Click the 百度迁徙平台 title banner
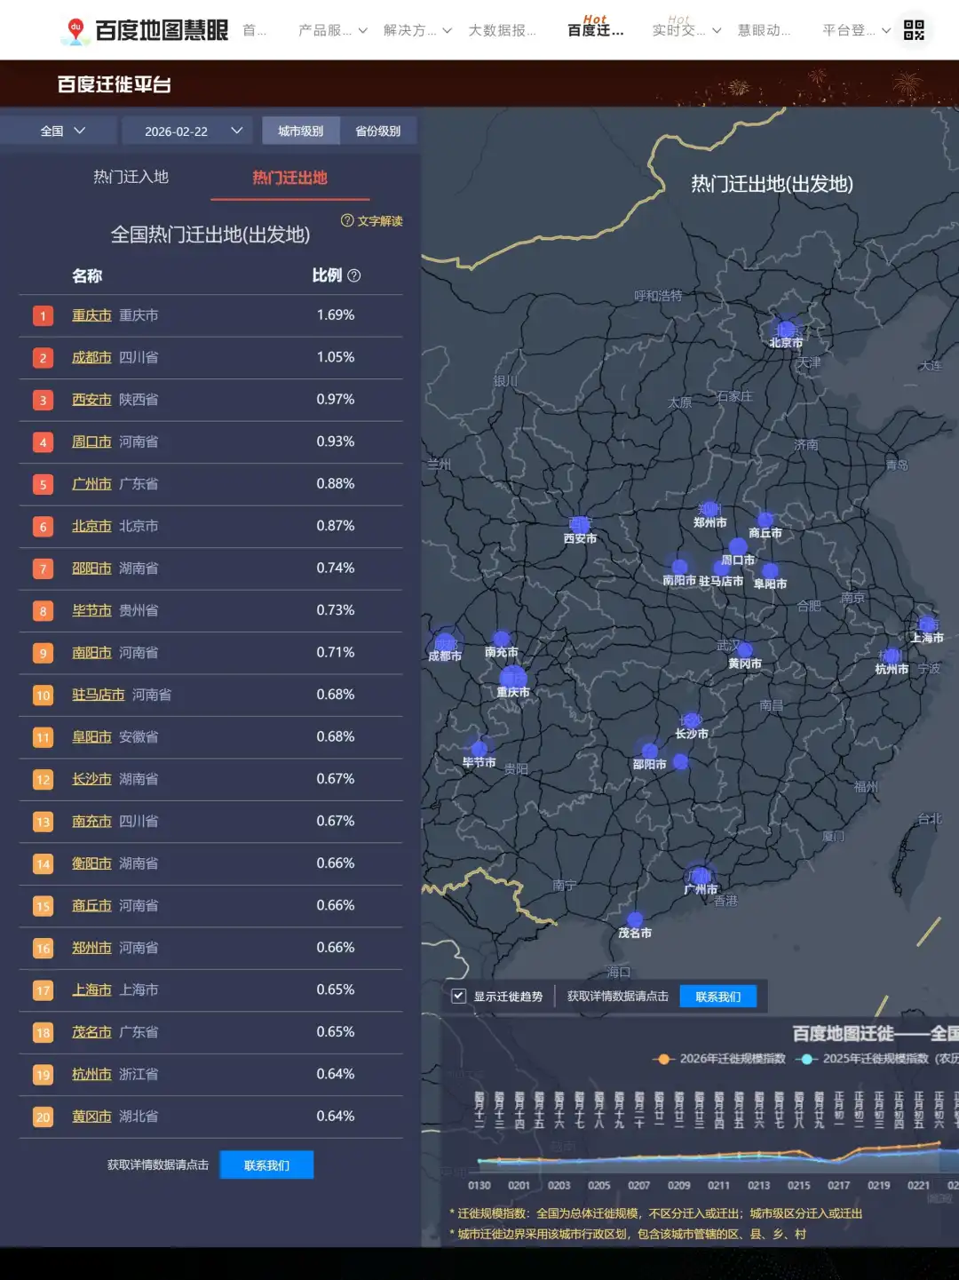Viewport: 959px width, 1280px height. tap(114, 84)
